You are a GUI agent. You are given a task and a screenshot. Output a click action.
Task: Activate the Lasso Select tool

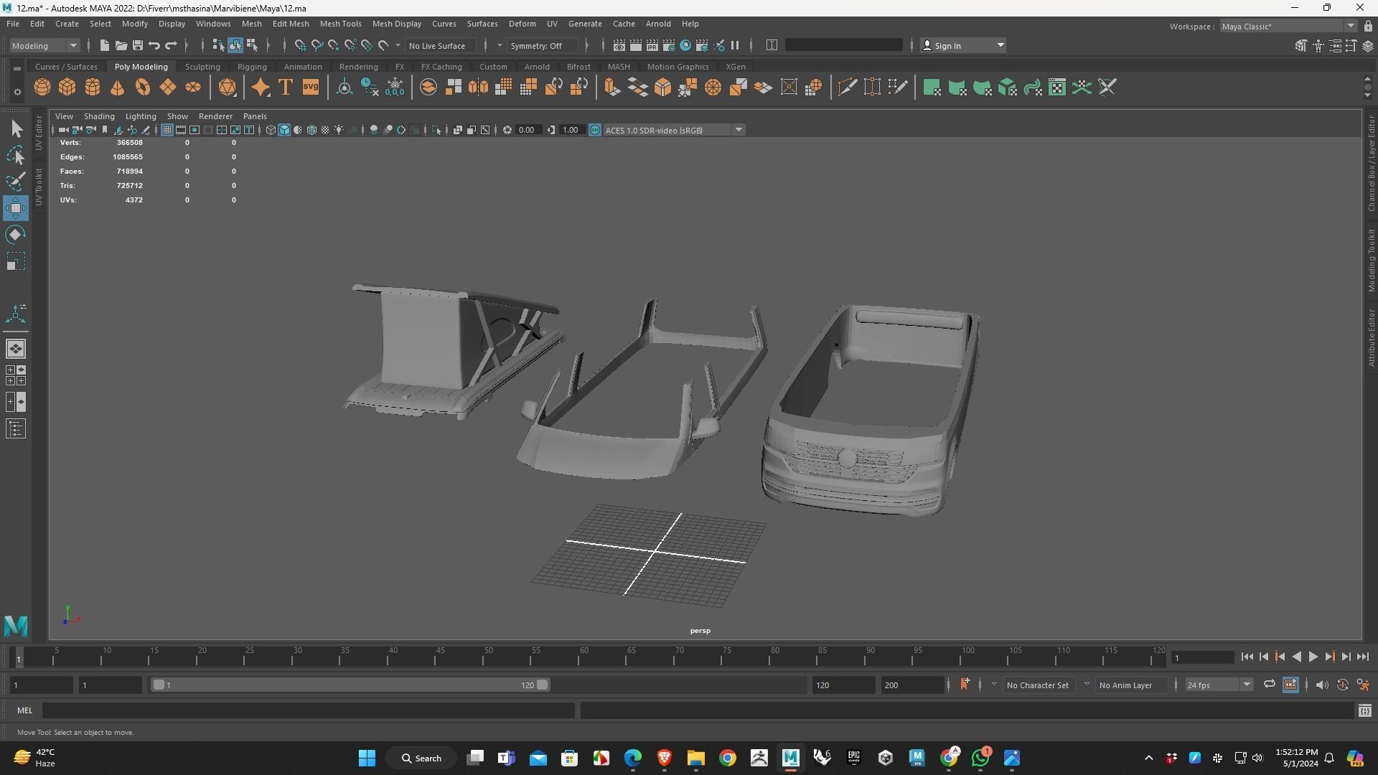[x=16, y=155]
